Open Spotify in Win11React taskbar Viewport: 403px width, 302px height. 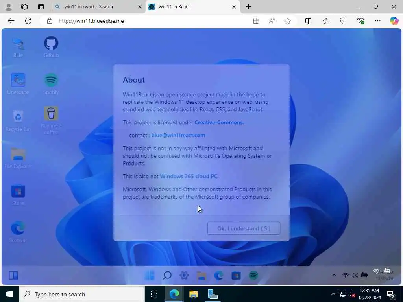click(x=253, y=275)
